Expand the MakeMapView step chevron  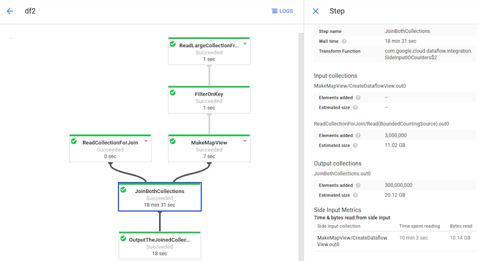pyautogui.click(x=244, y=142)
